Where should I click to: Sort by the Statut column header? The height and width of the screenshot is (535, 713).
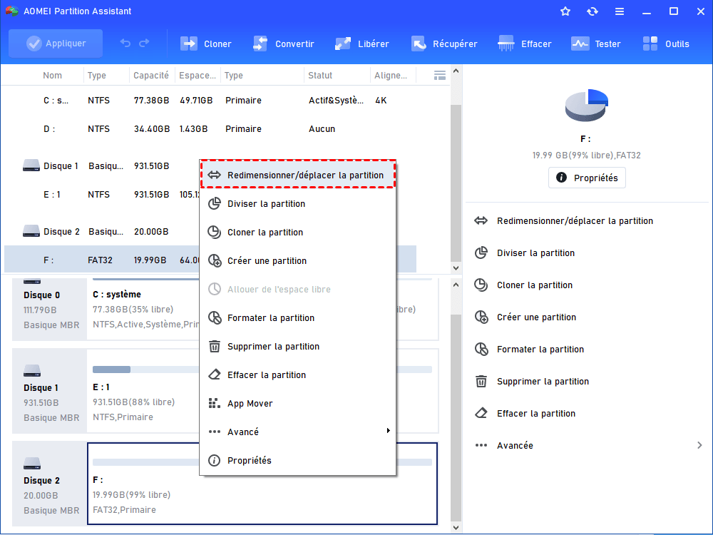coord(320,76)
